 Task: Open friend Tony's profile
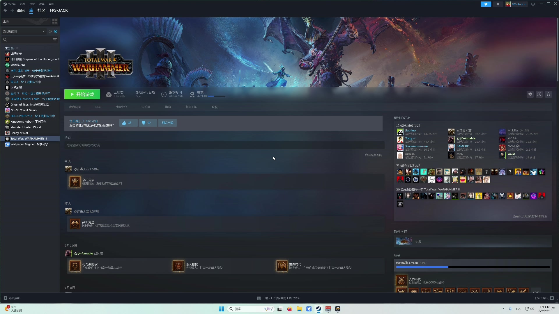(409, 138)
